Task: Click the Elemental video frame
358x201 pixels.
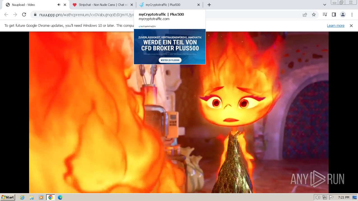Action: coord(179,112)
